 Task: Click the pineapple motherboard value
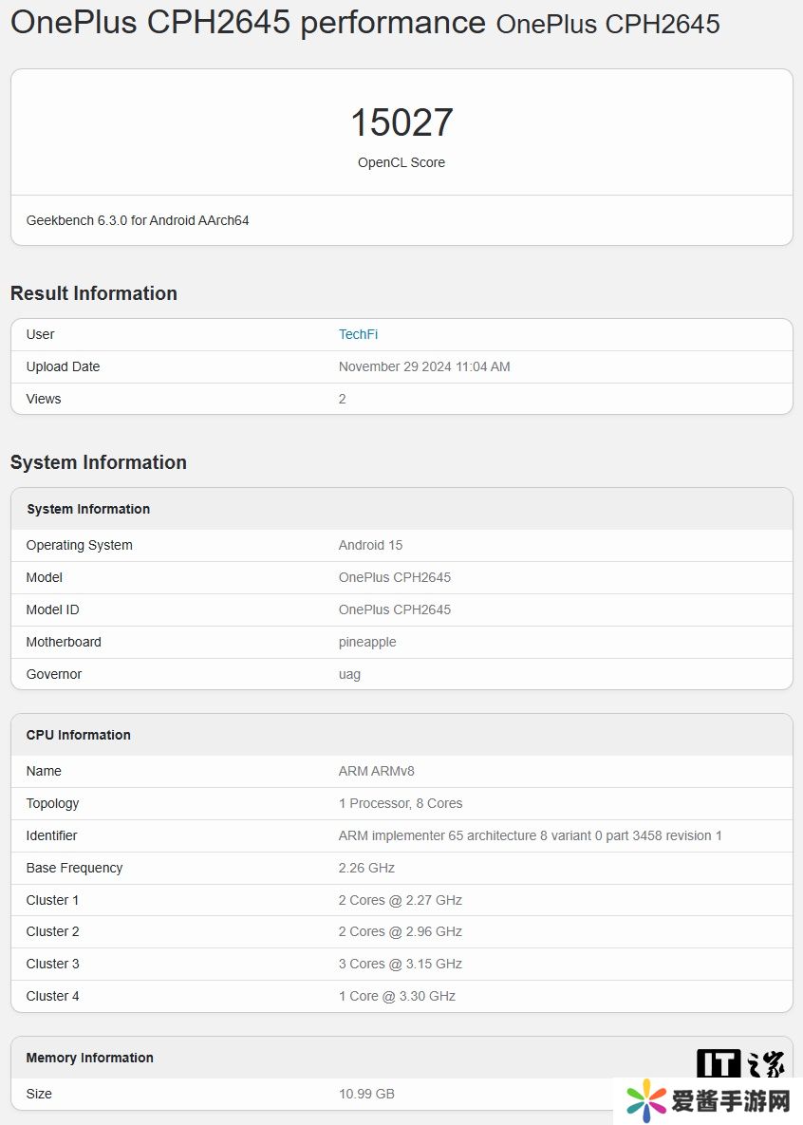(367, 642)
